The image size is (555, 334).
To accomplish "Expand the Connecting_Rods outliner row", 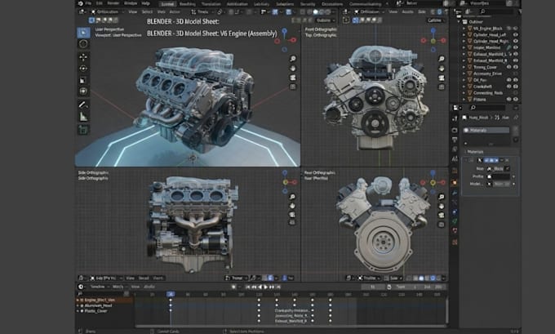I will pos(464,93).
